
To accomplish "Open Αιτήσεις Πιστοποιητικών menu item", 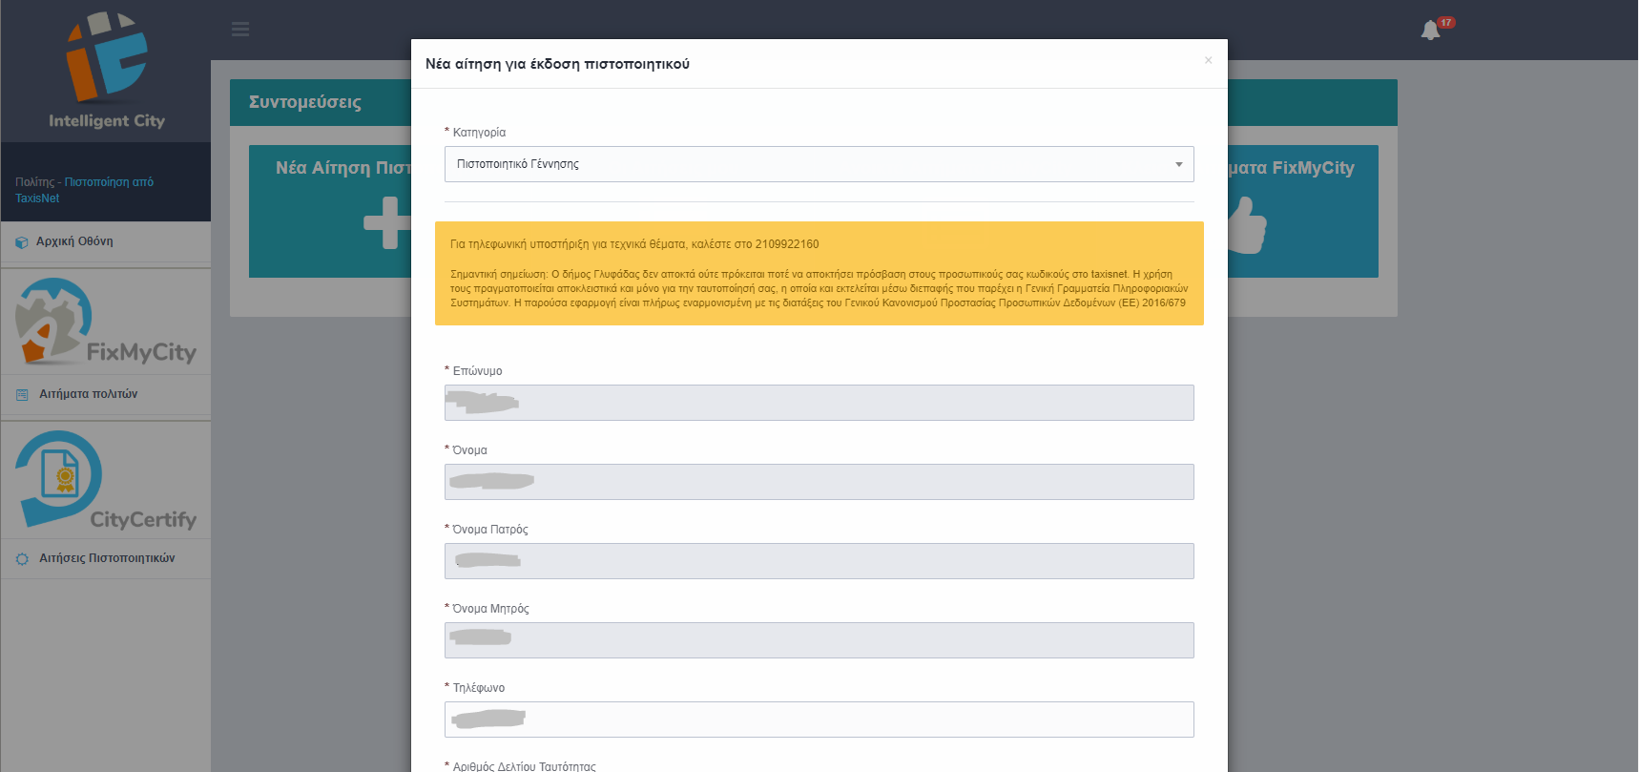I will click(107, 558).
